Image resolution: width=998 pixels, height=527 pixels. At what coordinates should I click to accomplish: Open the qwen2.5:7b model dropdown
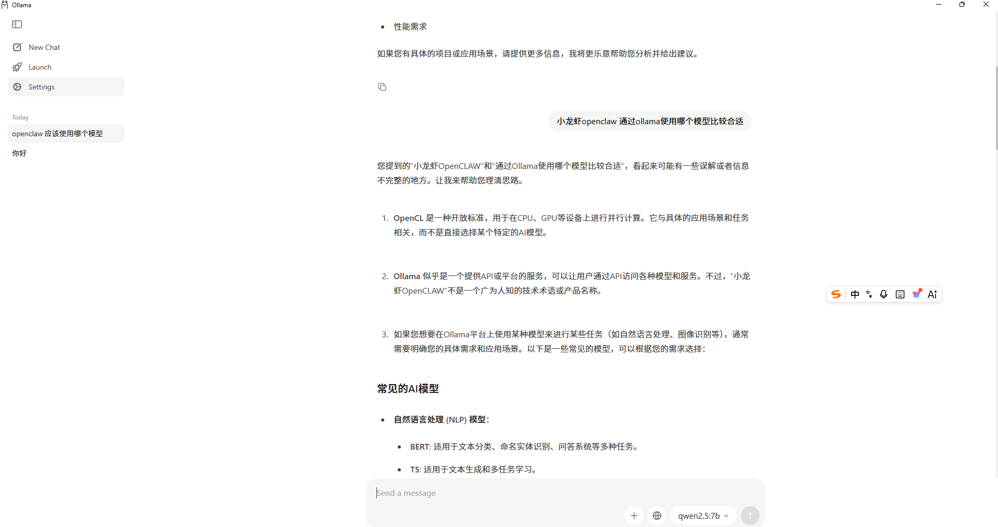(x=703, y=516)
